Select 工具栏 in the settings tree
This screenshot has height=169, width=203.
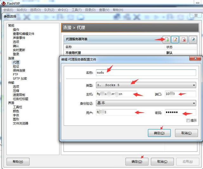point(17,107)
